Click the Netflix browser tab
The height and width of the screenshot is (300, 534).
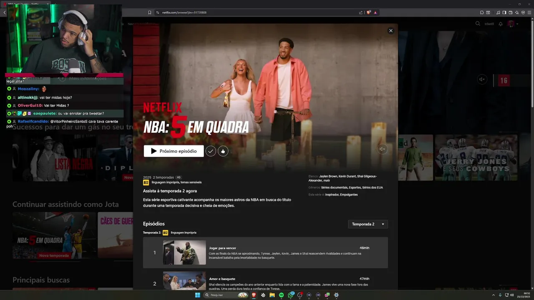(x=26, y=4)
